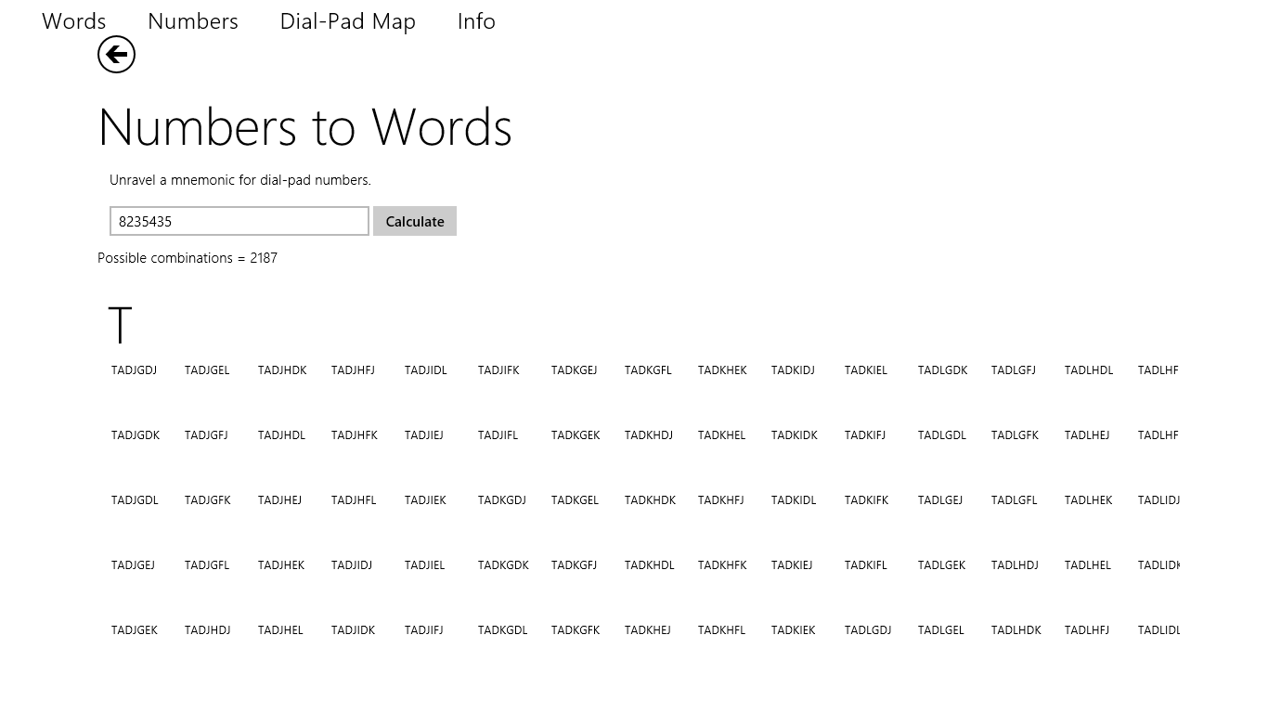Select the word TADKHDJ
Image resolution: width=1268 pixels, height=713 pixels.
point(649,435)
